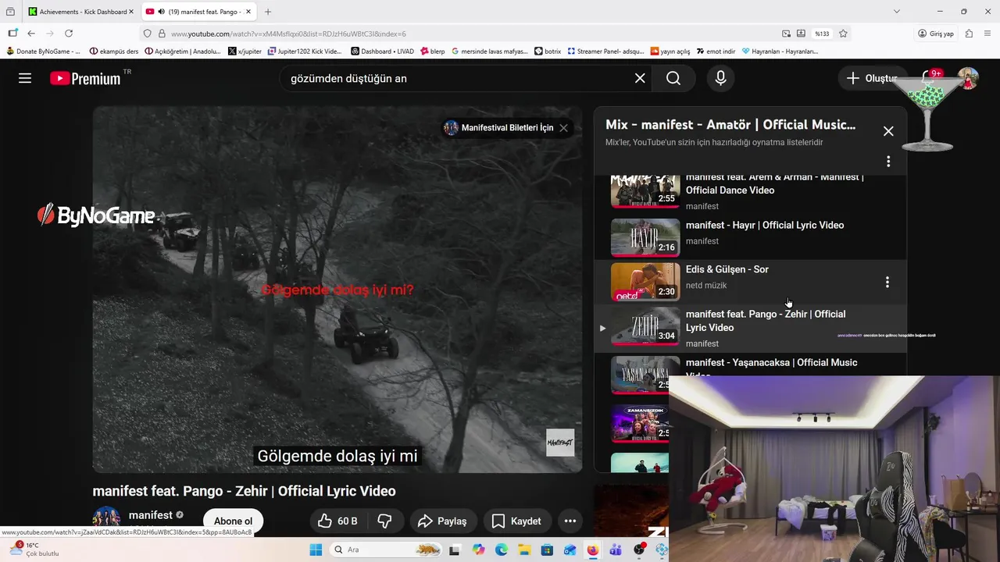Open Donate ByNoGame bookmark
Viewport: 1000px width, 562px height.
point(43,52)
